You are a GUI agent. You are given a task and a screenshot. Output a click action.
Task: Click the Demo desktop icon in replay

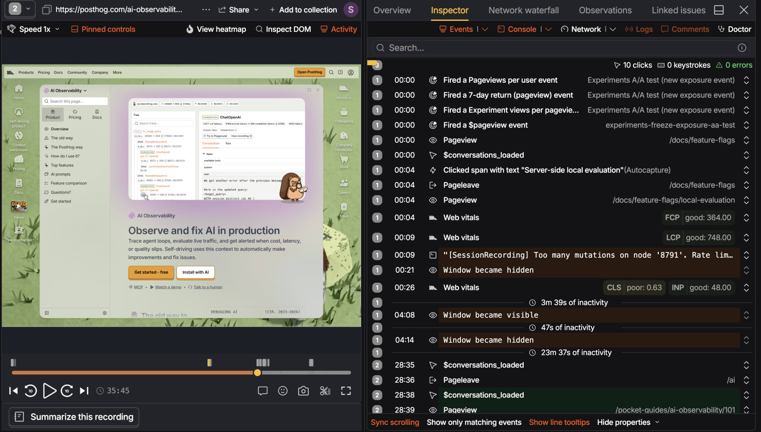pyautogui.click(x=19, y=209)
